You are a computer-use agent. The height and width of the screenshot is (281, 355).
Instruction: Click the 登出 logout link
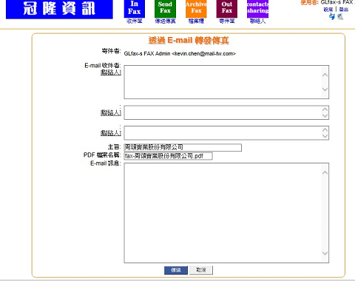(x=344, y=10)
